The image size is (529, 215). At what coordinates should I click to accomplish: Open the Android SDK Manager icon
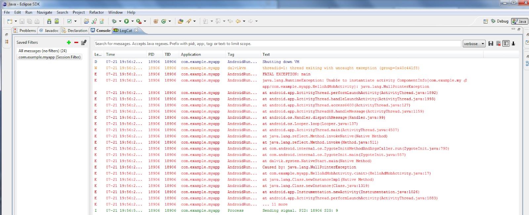(x=49, y=21)
